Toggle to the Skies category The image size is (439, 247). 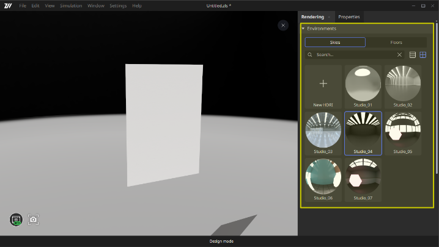click(335, 42)
